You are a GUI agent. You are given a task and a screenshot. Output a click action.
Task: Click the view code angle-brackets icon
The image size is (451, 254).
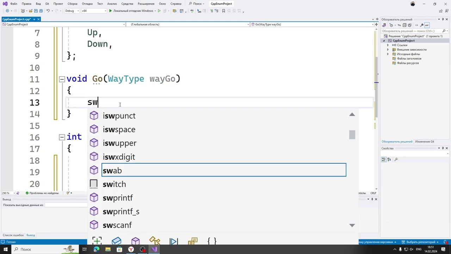click(417, 25)
